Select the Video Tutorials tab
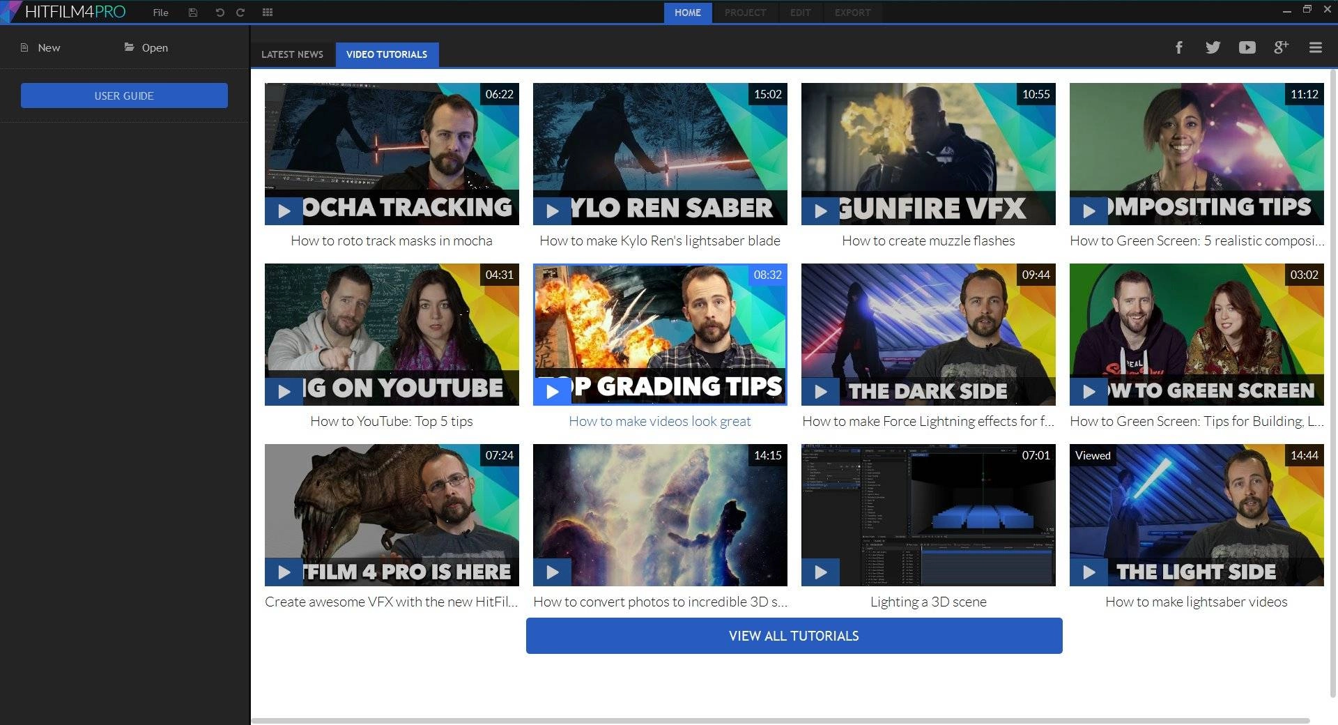Image resolution: width=1338 pixels, height=725 pixels. point(387,54)
